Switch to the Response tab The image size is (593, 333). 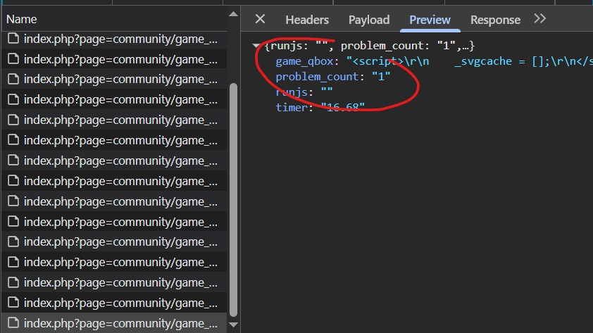(x=495, y=20)
